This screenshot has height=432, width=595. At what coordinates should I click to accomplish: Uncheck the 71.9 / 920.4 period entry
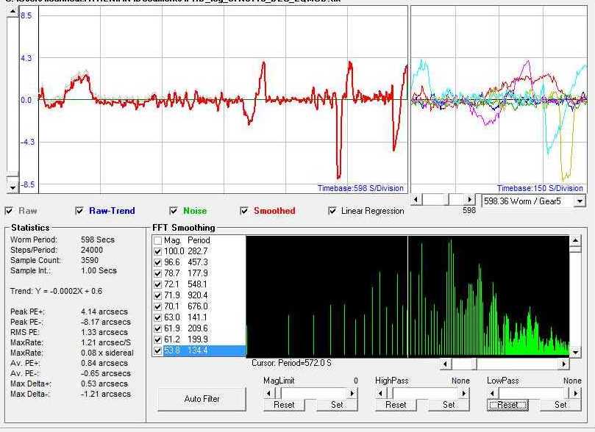pyautogui.click(x=158, y=295)
